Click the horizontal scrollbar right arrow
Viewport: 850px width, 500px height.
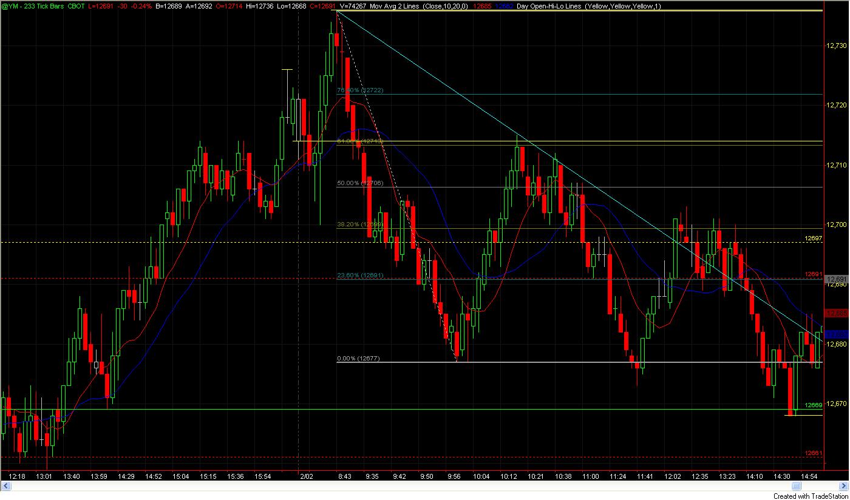843,486
